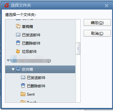The image size is (113, 111).
Task: Choose the 垃圾邮件 folder label
Action: click(x=29, y=51)
